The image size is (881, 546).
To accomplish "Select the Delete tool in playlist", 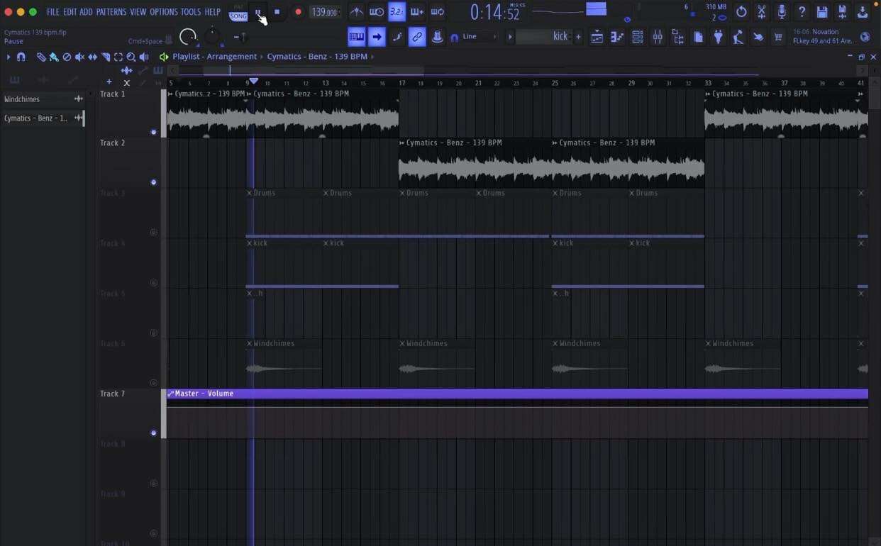I will coord(67,57).
